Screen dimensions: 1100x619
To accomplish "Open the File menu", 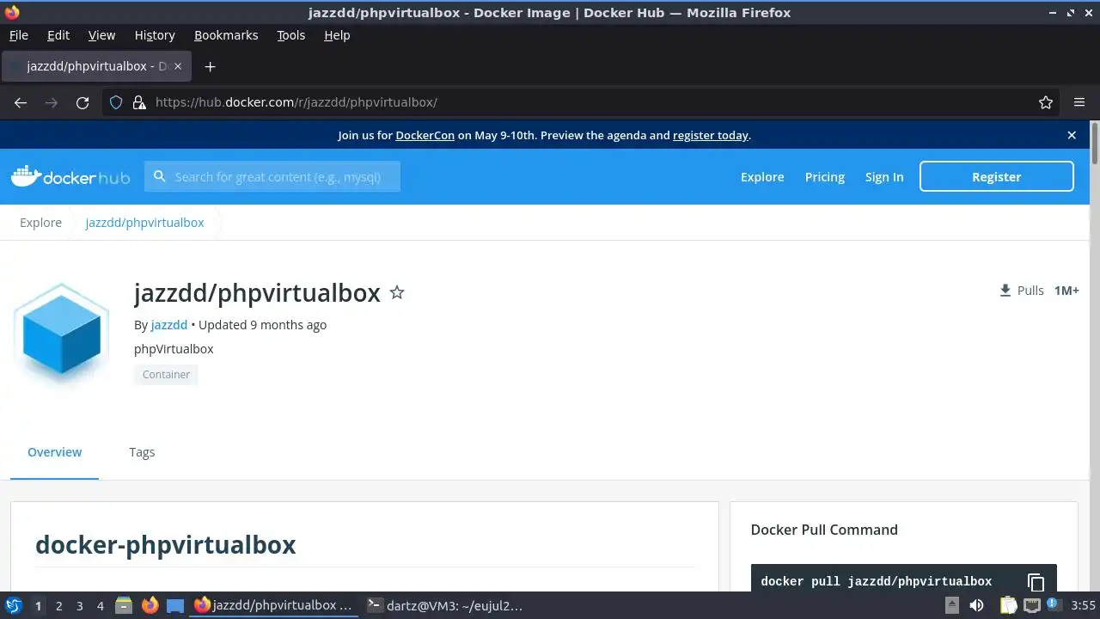I will tap(18, 35).
